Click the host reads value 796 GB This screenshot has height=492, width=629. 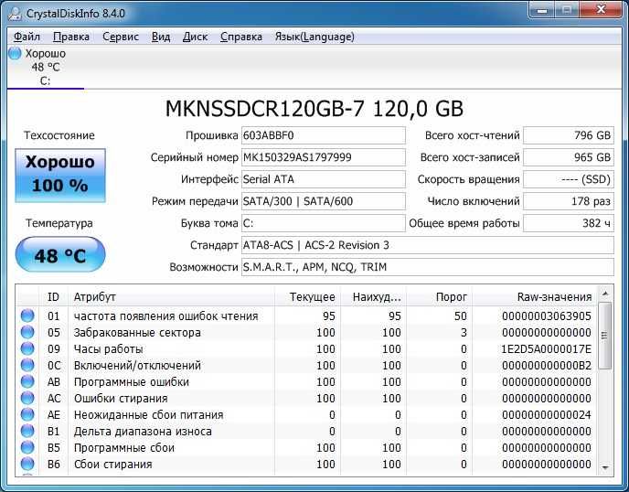coord(569,135)
